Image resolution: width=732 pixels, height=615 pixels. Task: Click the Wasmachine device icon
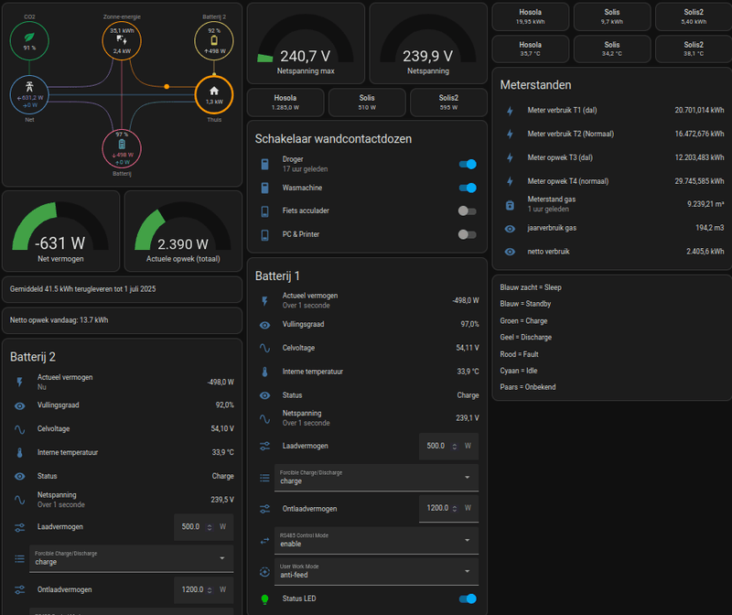264,188
